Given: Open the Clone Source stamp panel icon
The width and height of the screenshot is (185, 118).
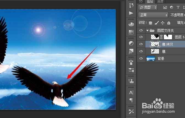Looking at the screenshot, I should click(x=131, y=81).
